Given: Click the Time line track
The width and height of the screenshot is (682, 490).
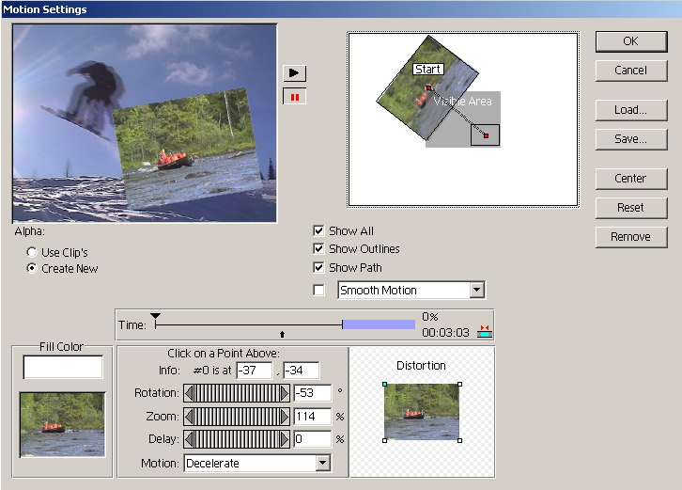Looking at the screenshot, I should pyautogui.click(x=249, y=324).
